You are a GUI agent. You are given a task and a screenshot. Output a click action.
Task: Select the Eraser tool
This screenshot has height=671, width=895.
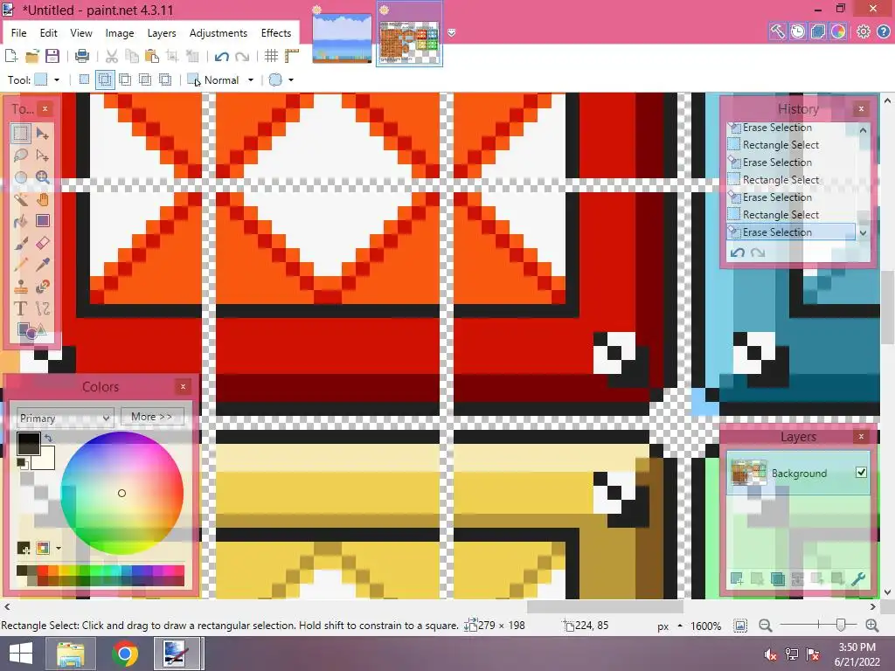42,243
